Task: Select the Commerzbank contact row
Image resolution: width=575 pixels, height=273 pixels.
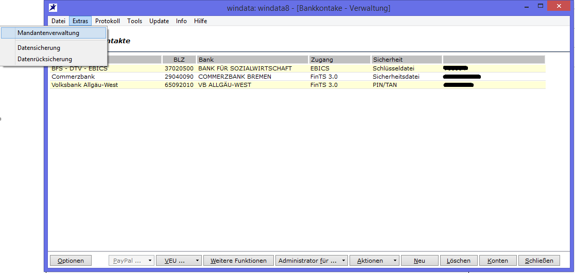Action: 298,77
